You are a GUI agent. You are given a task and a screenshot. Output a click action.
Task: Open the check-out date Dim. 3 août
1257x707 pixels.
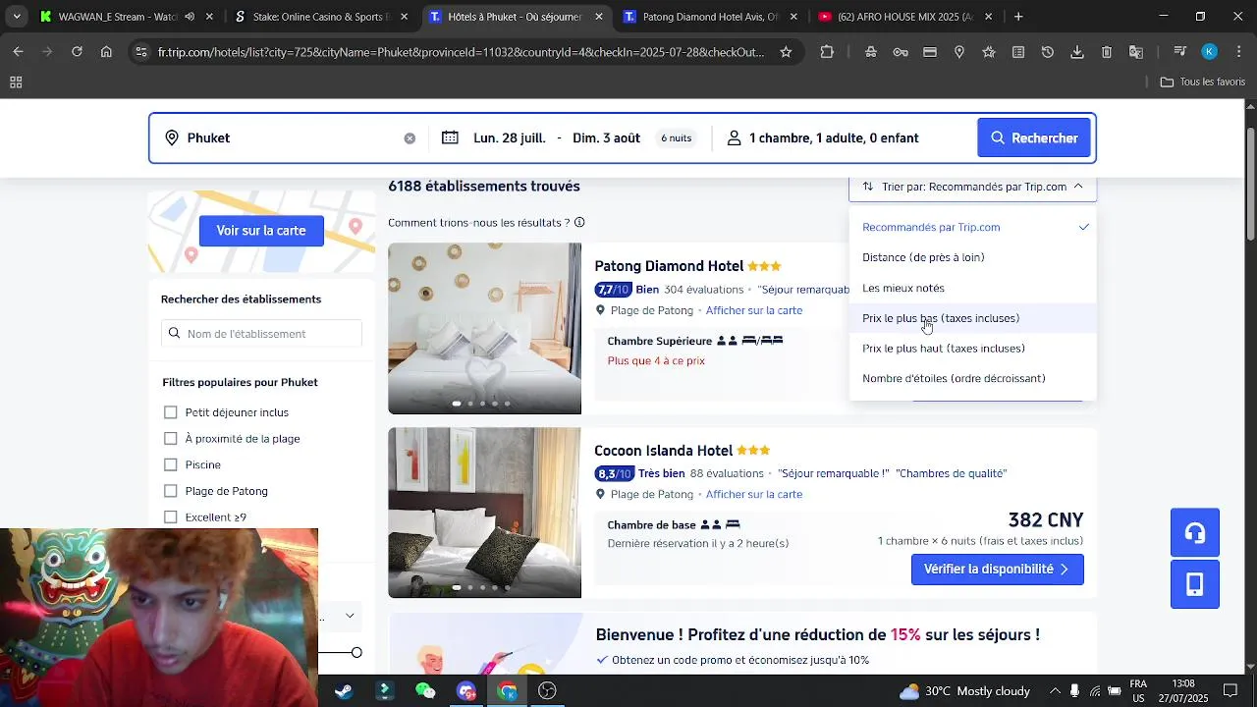tap(606, 138)
